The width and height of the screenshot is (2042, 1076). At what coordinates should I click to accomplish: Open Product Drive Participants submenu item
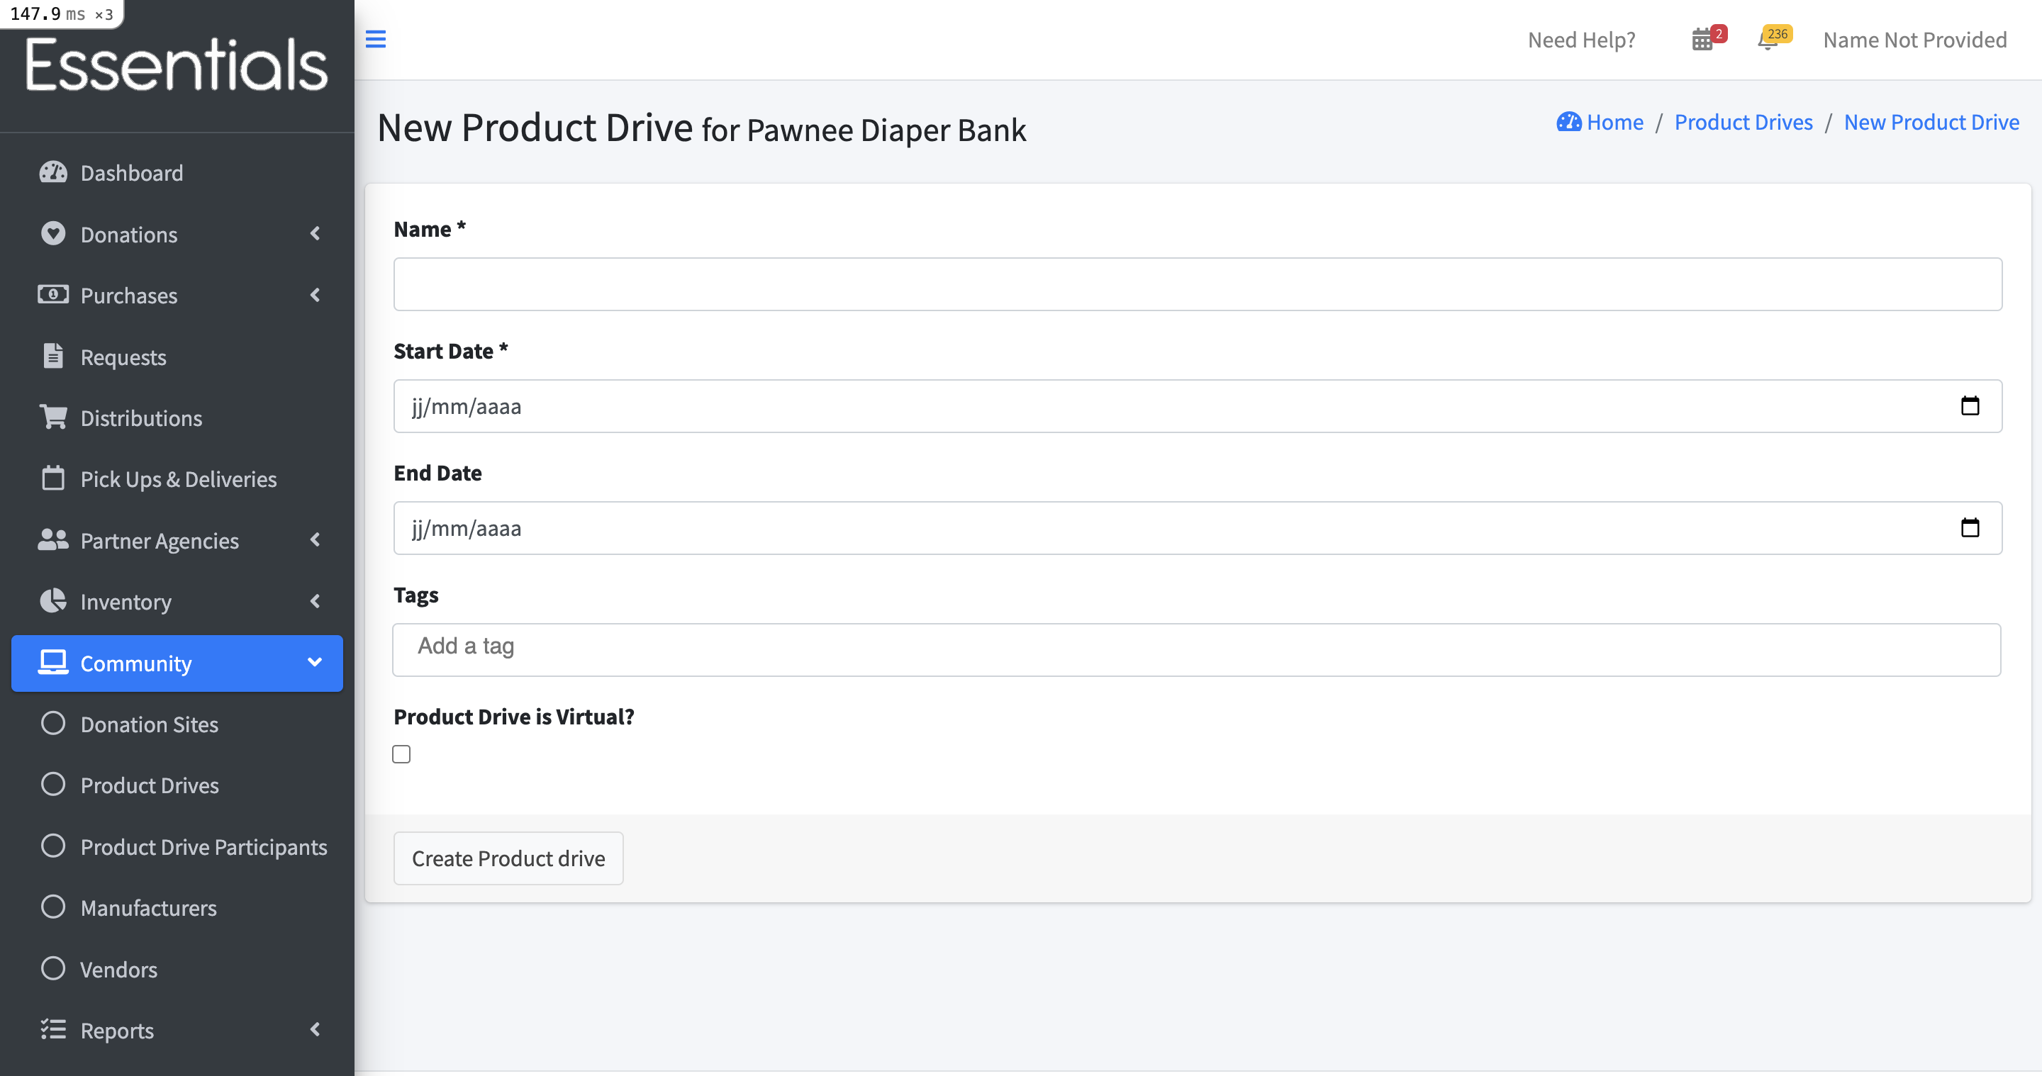coord(177,846)
